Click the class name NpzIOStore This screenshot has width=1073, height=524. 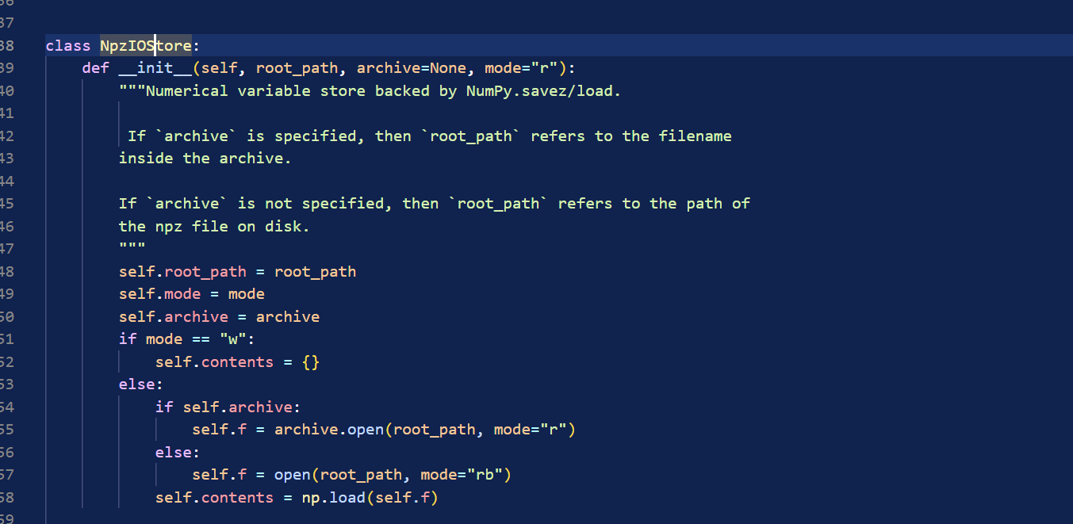click(146, 46)
